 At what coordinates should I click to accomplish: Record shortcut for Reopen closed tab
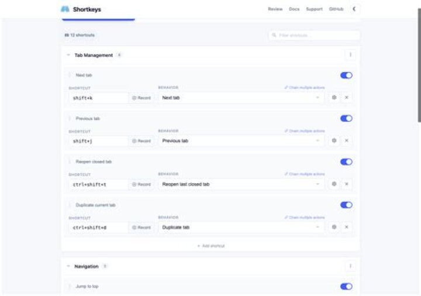coord(142,184)
